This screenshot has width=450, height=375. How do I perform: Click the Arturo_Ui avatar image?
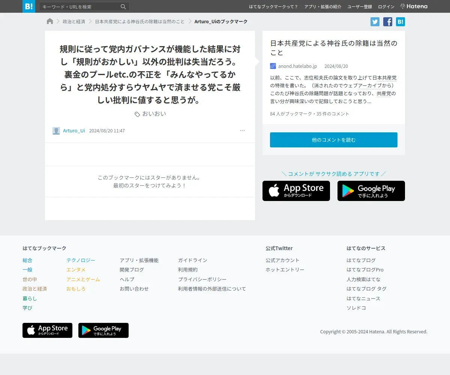click(x=56, y=131)
